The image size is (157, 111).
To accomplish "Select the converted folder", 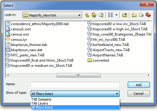I will point(98,60).
